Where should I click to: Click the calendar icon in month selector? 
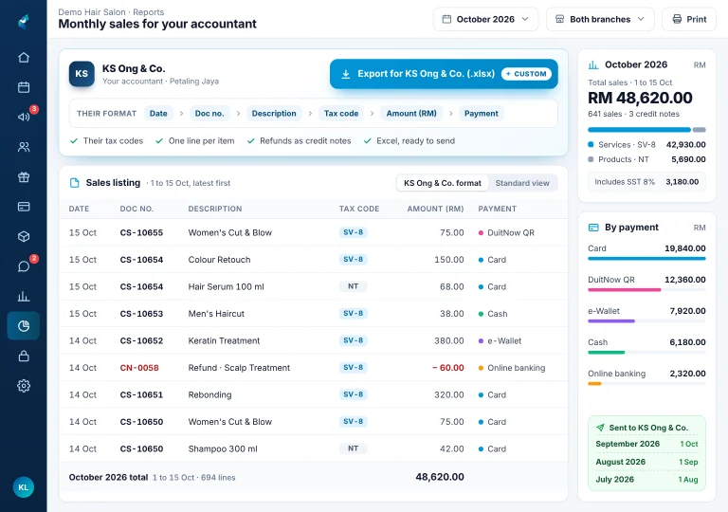point(446,19)
